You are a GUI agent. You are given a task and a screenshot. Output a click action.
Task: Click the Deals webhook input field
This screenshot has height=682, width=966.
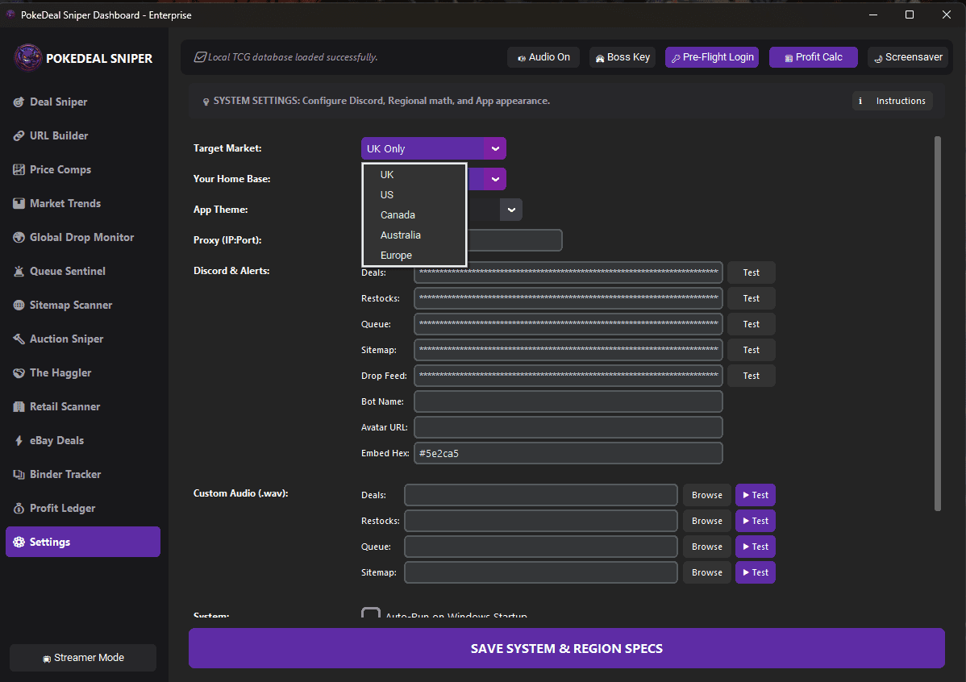tap(568, 272)
